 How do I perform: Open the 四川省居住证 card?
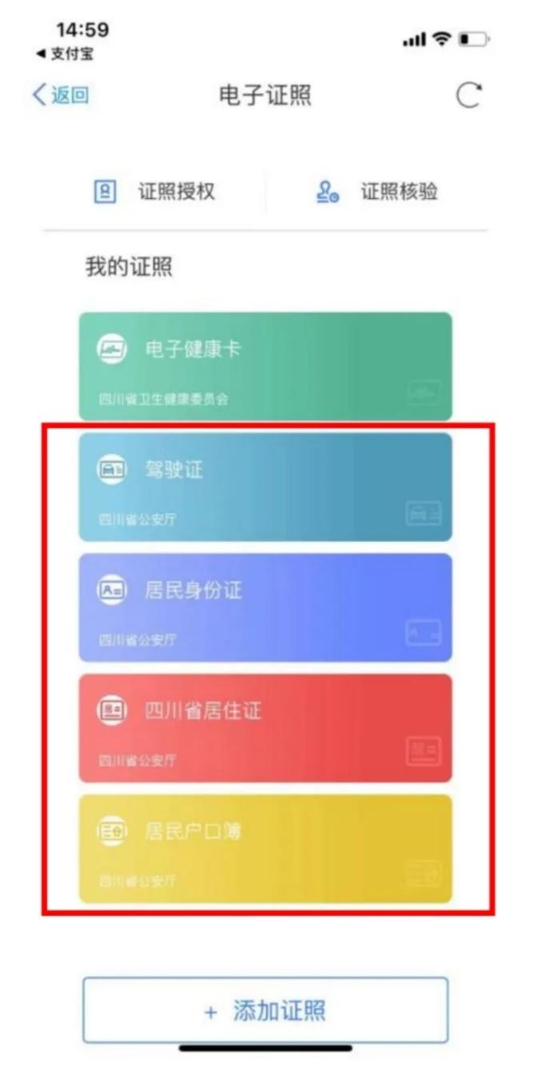[265, 728]
